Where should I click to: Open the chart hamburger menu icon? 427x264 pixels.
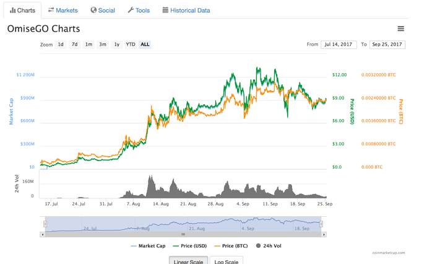[400, 29]
